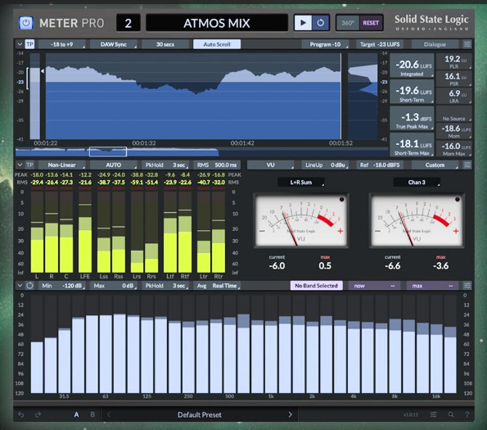
Task: Open the -18 to +9 scale dropdown
Action: point(62,44)
